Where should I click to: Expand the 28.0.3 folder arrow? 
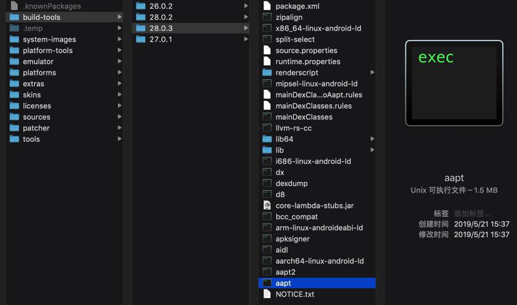click(x=246, y=28)
